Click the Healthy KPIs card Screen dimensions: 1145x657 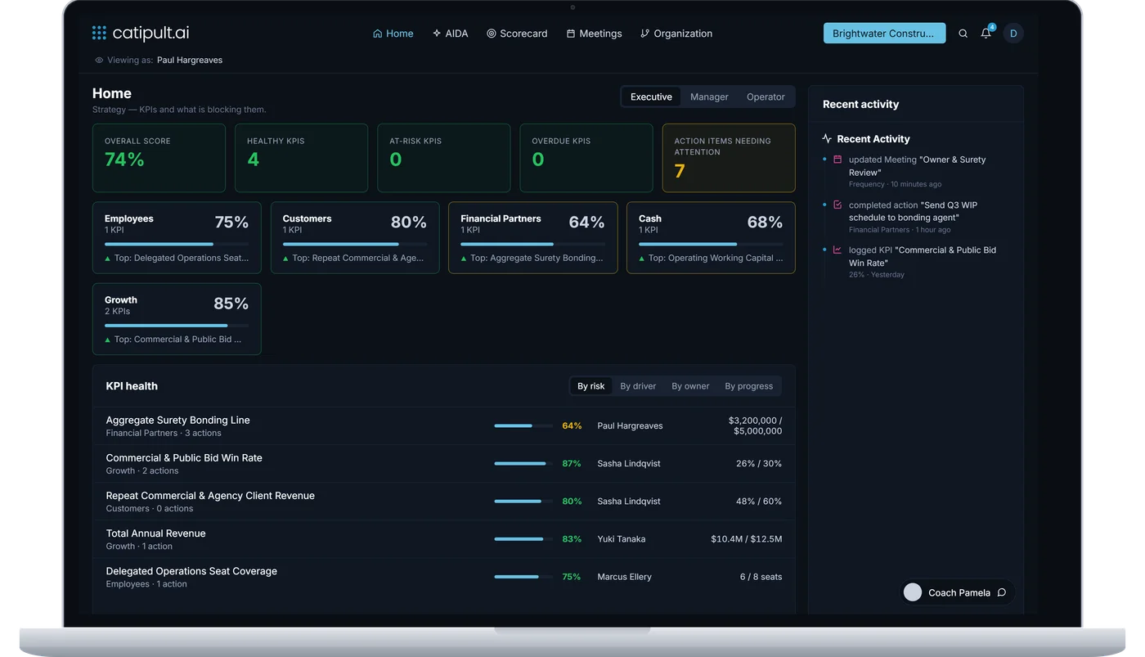tap(301, 158)
